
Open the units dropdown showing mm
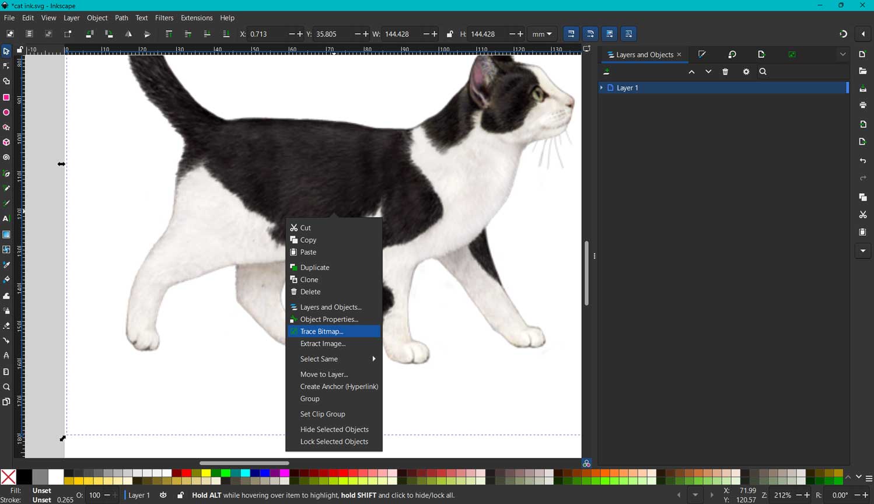pos(541,34)
